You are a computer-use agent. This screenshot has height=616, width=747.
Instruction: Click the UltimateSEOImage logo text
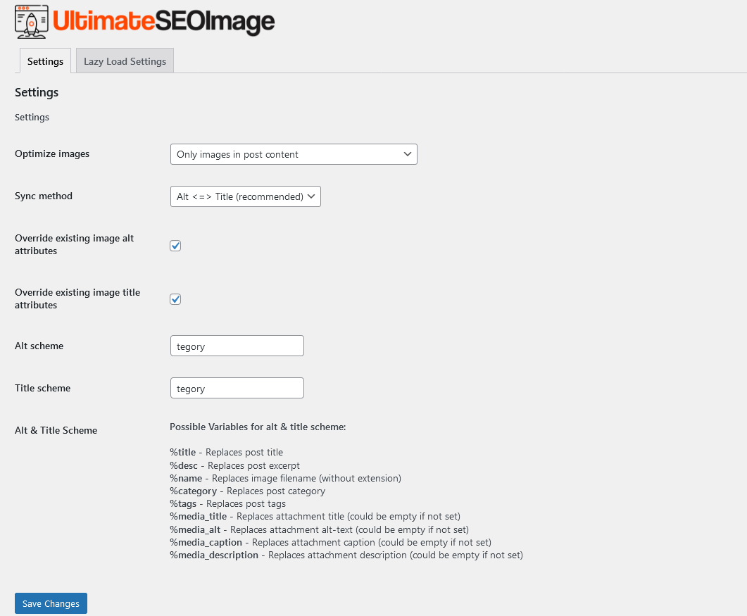click(x=164, y=22)
